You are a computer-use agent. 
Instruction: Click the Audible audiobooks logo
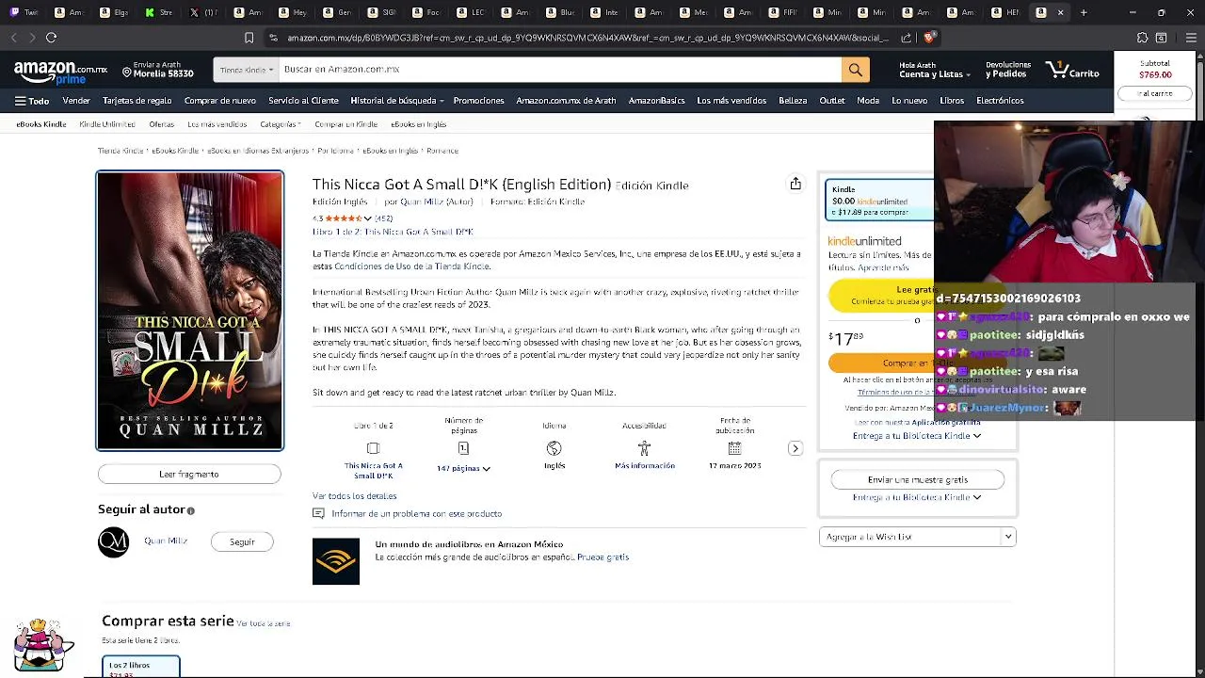pyautogui.click(x=336, y=561)
